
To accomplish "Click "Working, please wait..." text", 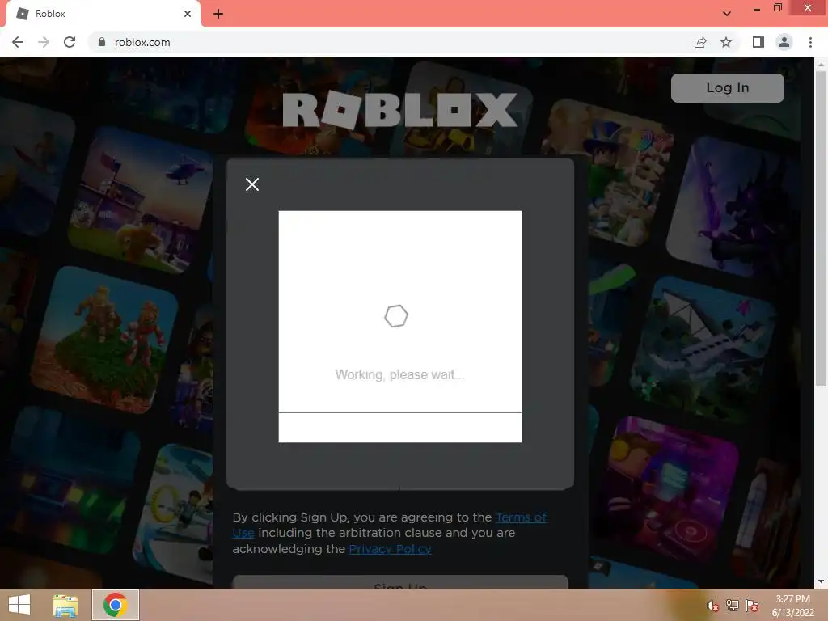I will click(x=399, y=375).
